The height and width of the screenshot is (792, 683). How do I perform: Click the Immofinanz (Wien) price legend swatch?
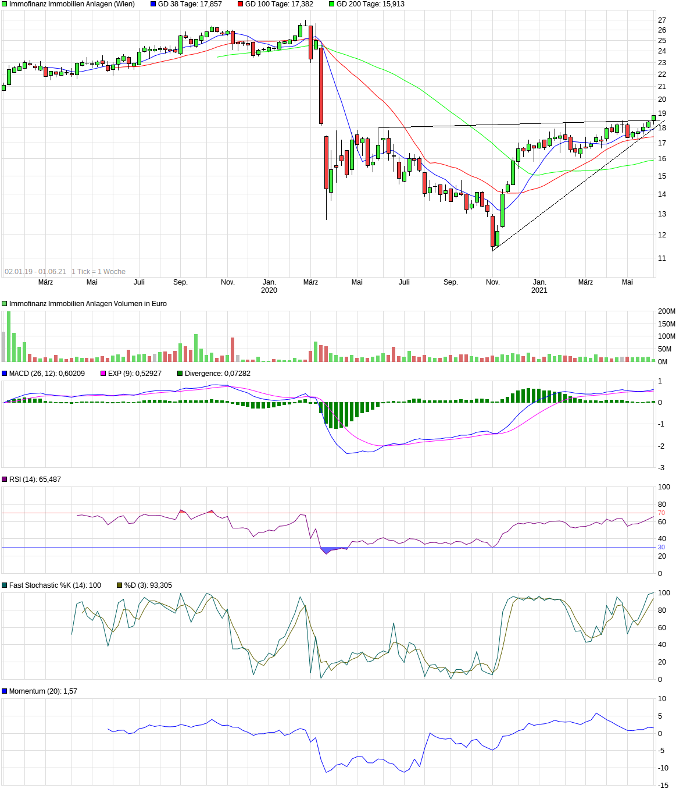point(5,4)
